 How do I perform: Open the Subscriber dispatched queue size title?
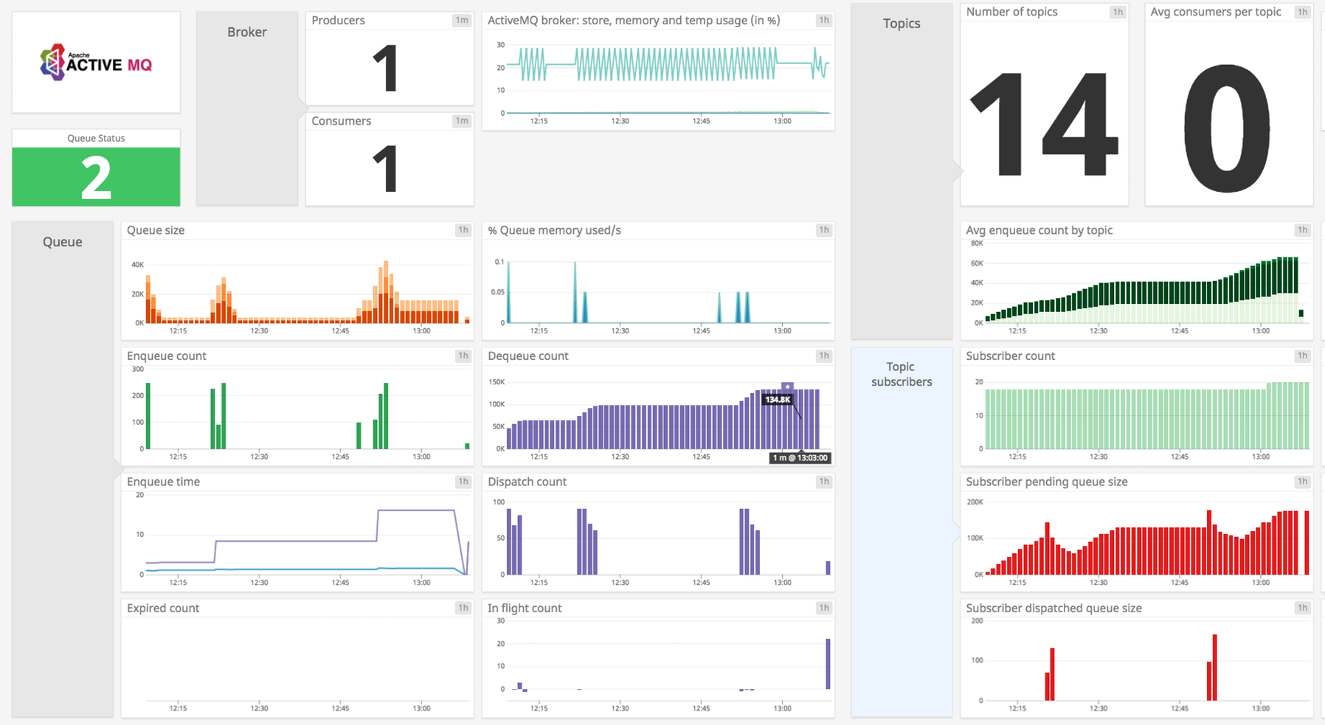click(1054, 608)
